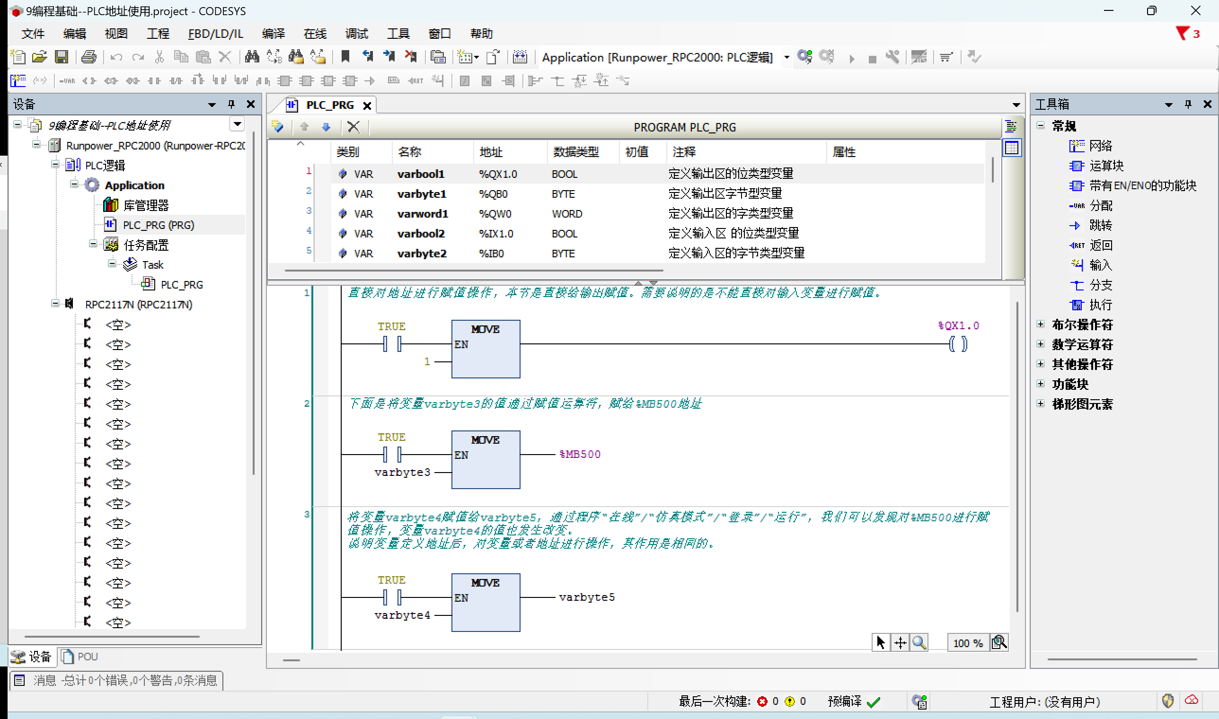Click the Insert Contact toolbar icon
1219x719 pixels.
(154, 81)
